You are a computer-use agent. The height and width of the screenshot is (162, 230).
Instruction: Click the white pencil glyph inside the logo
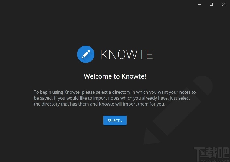[x=86, y=54]
